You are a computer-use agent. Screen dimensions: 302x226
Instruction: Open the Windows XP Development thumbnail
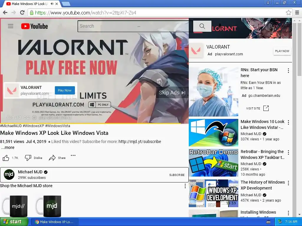(214, 193)
